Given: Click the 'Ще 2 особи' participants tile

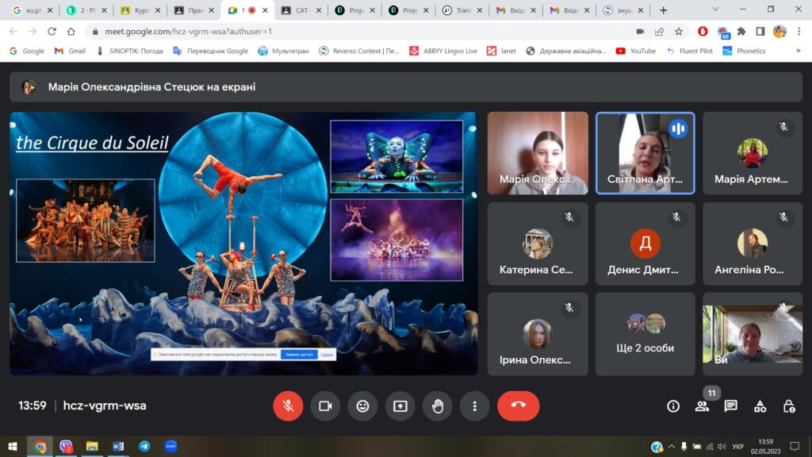Looking at the screenshot, I should [x=645, y=333].
